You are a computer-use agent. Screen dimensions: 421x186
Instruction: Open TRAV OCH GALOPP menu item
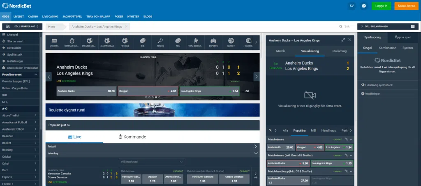click(x=98, y=16)
